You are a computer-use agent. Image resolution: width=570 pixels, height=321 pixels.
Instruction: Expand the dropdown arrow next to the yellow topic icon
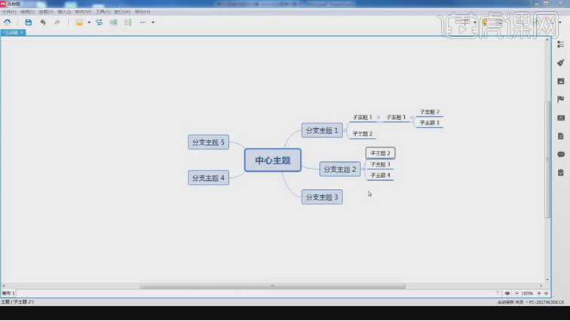tap(89, 23)
